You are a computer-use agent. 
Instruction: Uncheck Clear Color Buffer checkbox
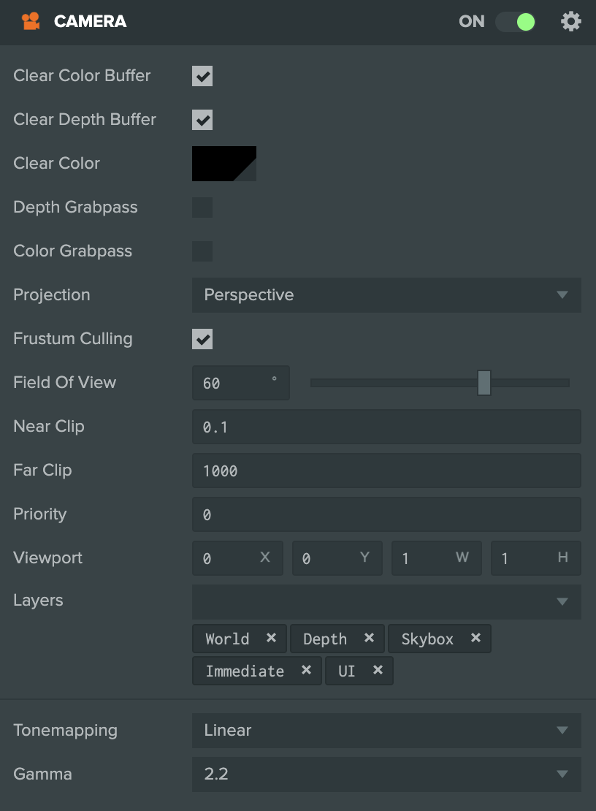click(202, 76)
